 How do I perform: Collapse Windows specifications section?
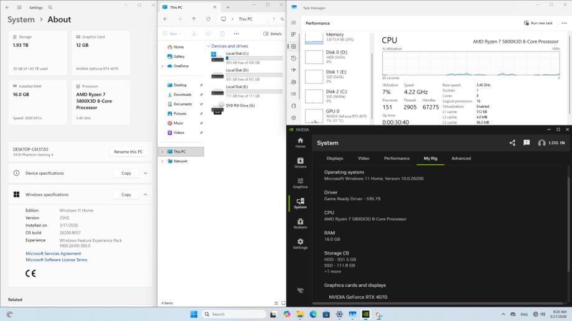(x=146, y=195)
